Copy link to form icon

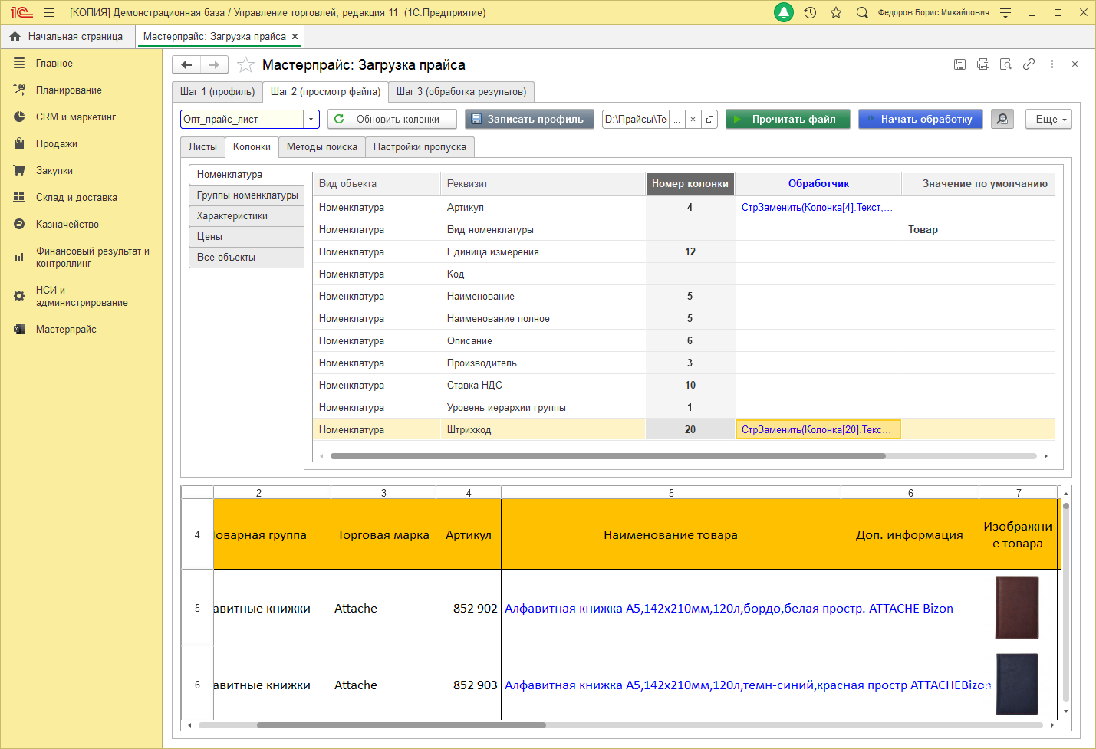pos(1029,64)
